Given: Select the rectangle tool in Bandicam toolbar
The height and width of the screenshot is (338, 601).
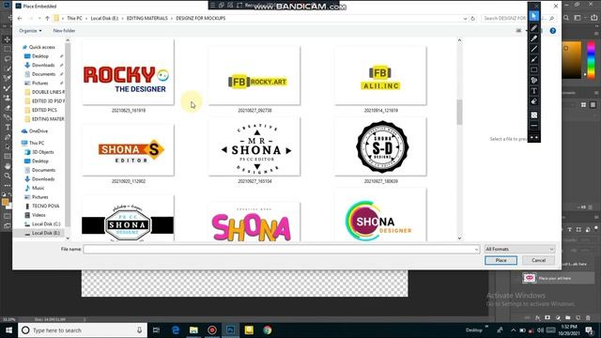Looking at the screenshot, I should click(534, 69).
